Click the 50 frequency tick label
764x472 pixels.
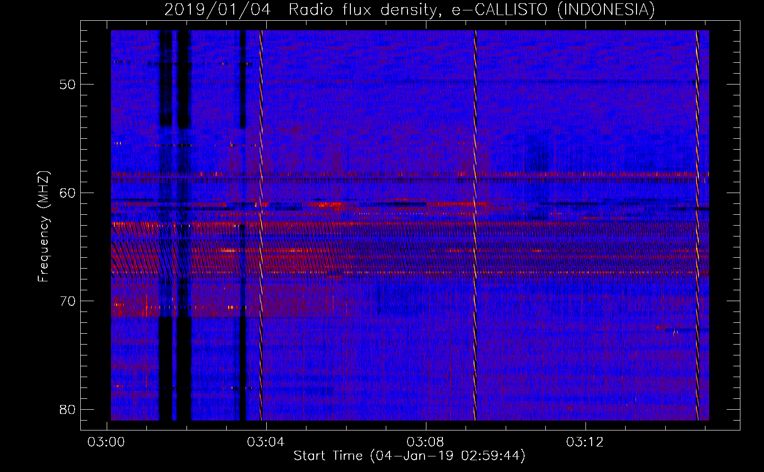click(x=68, y=84)
